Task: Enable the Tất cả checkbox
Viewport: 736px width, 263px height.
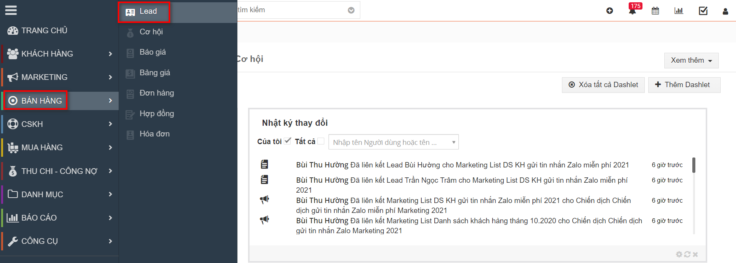Action: [321, 141]
